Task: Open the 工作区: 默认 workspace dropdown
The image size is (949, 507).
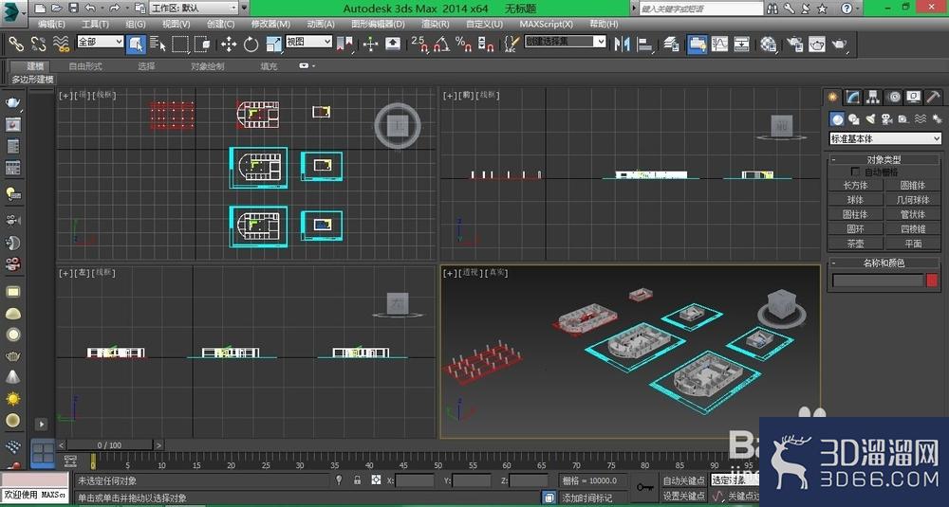Action: (195, 8)
